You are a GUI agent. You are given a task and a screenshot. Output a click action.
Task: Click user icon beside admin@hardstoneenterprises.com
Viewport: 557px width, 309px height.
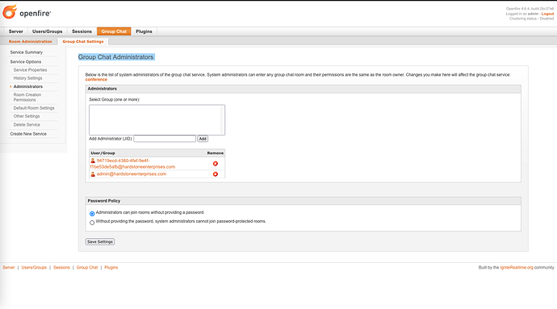pos(93,174)
